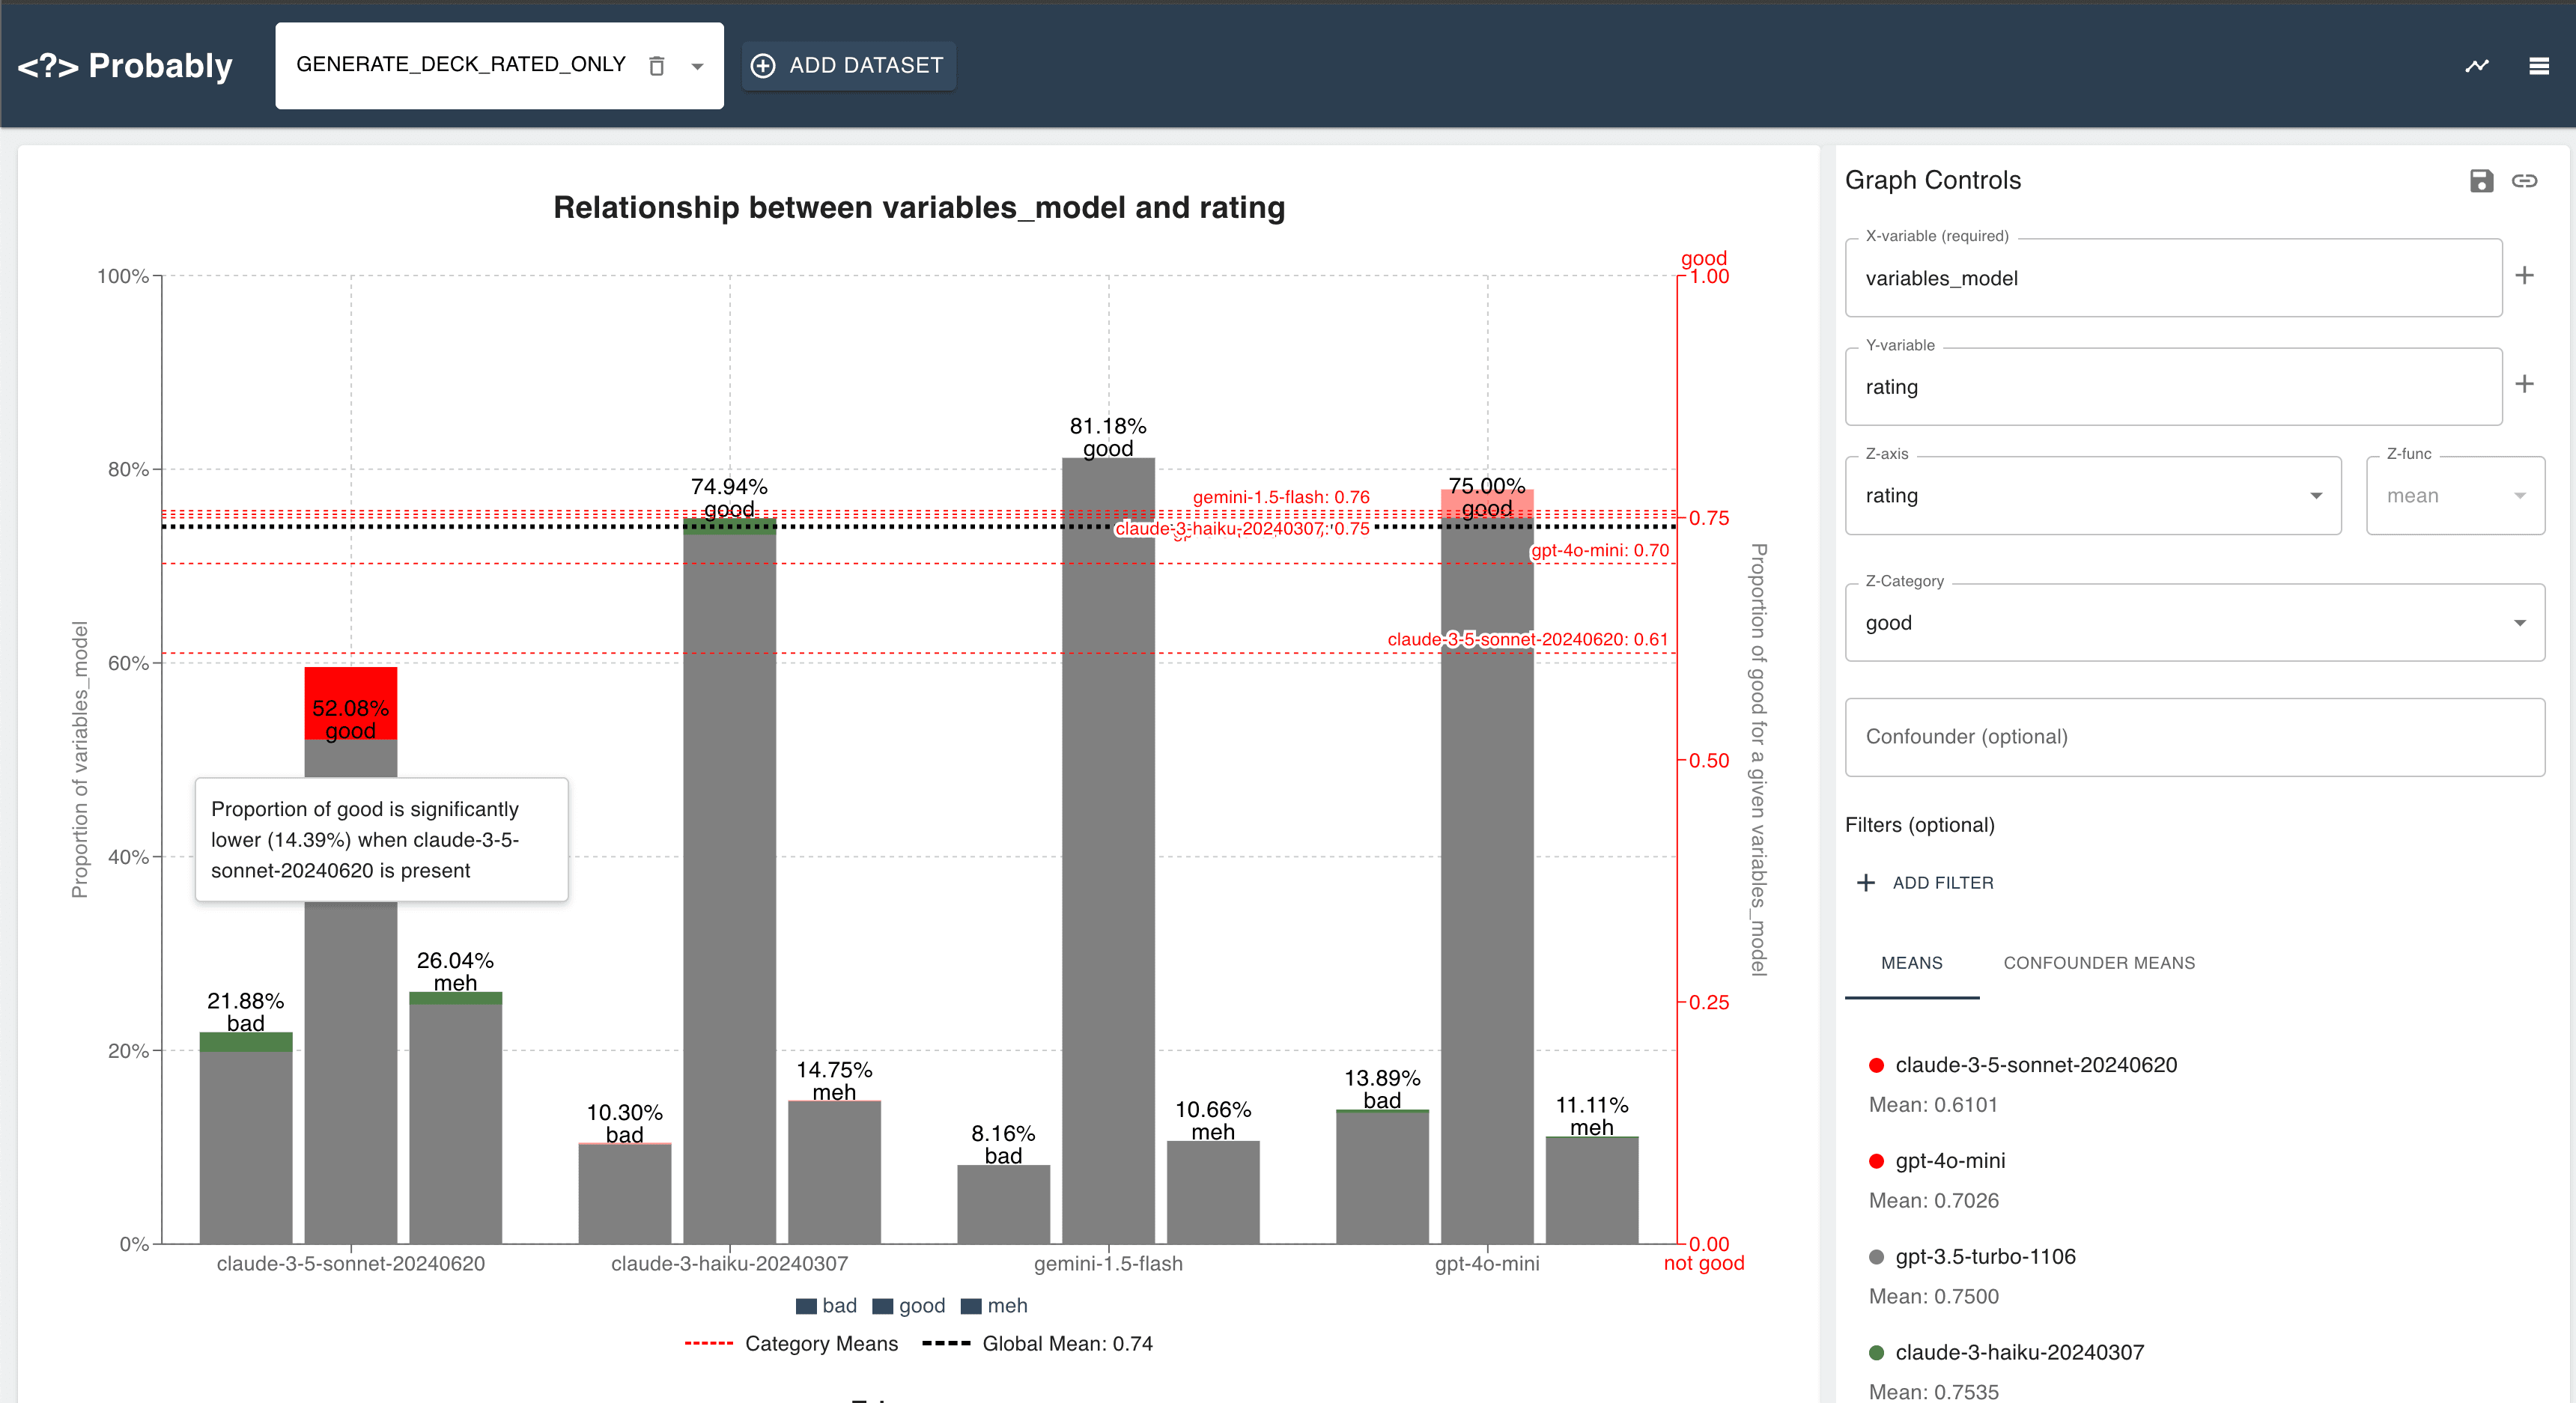Click the 11.11% meh bar for gpt-4o-mini
The height and width of the screenshot is (1403, 2576).
click(x=1592, y=1190)
